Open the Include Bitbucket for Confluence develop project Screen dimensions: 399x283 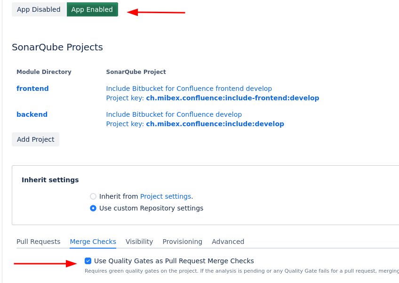(x=174, y=114)
